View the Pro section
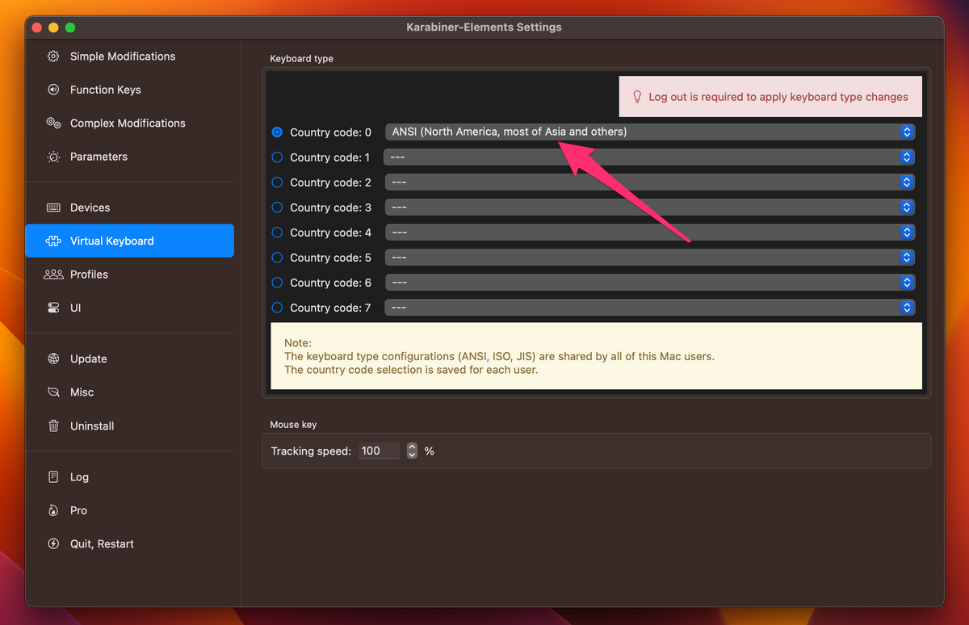The height and width of the screenshot is (625, 969). point(78,510)
